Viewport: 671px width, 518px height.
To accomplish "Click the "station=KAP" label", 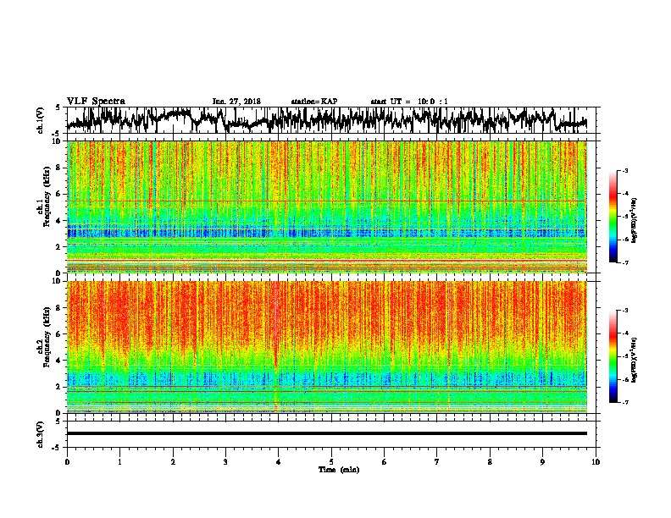I will (x=314, y=102).
